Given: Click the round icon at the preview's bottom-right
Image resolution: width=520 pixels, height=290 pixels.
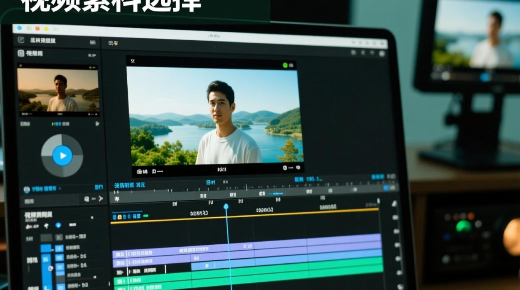Looking at the screenshot, I should click(x=298, y=168).
